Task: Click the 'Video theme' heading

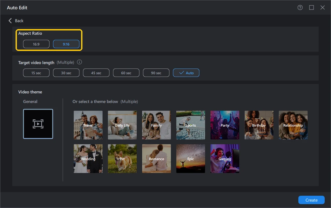Action: pos(30,92)
